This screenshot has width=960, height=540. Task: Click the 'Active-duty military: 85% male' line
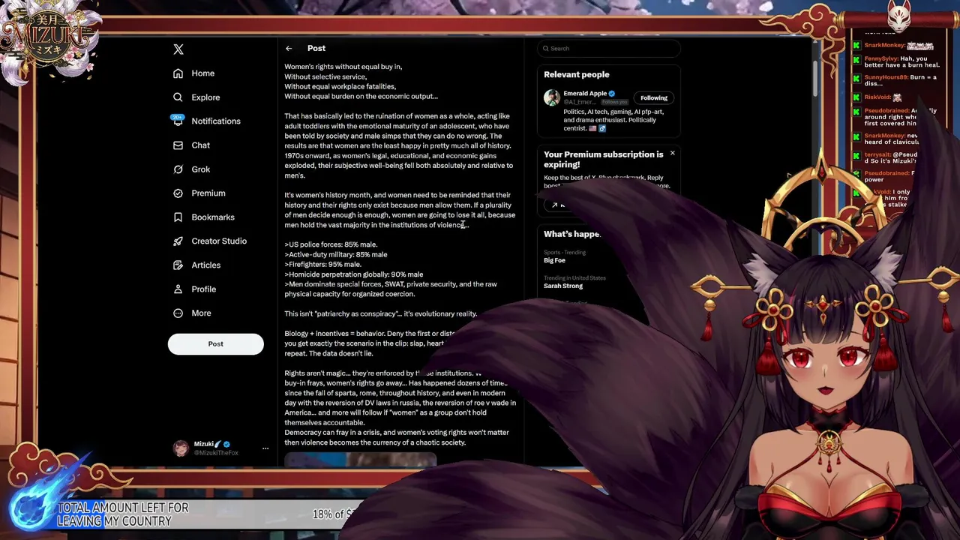[x=336, y=255]
